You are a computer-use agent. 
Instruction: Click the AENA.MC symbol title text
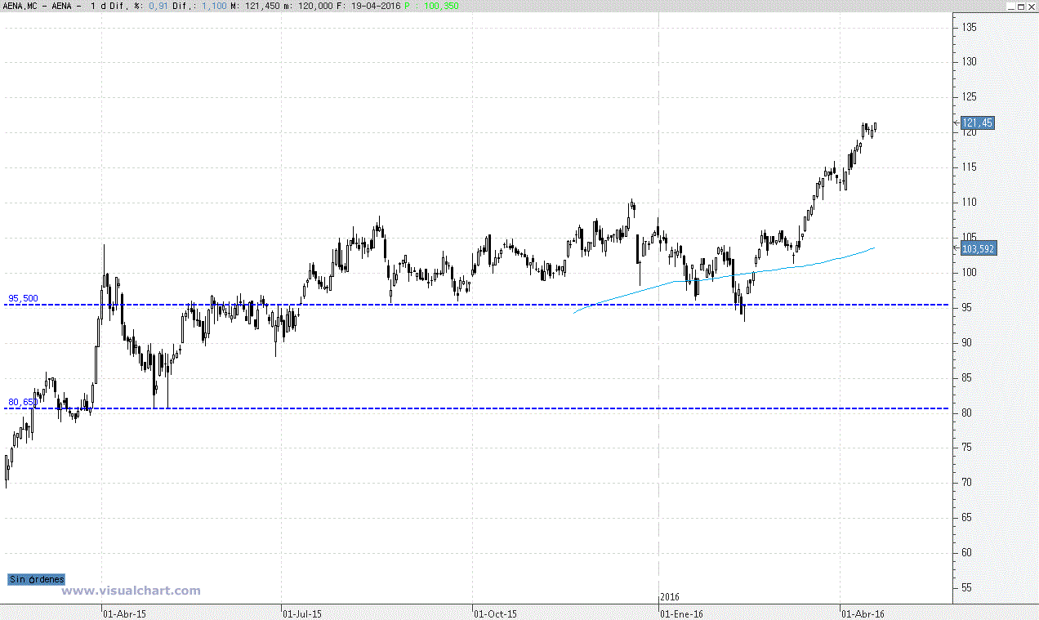20,6
